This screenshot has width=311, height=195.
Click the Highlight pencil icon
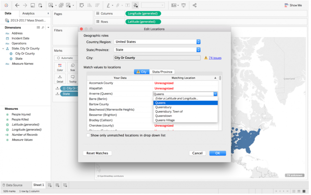click(109, 5)
